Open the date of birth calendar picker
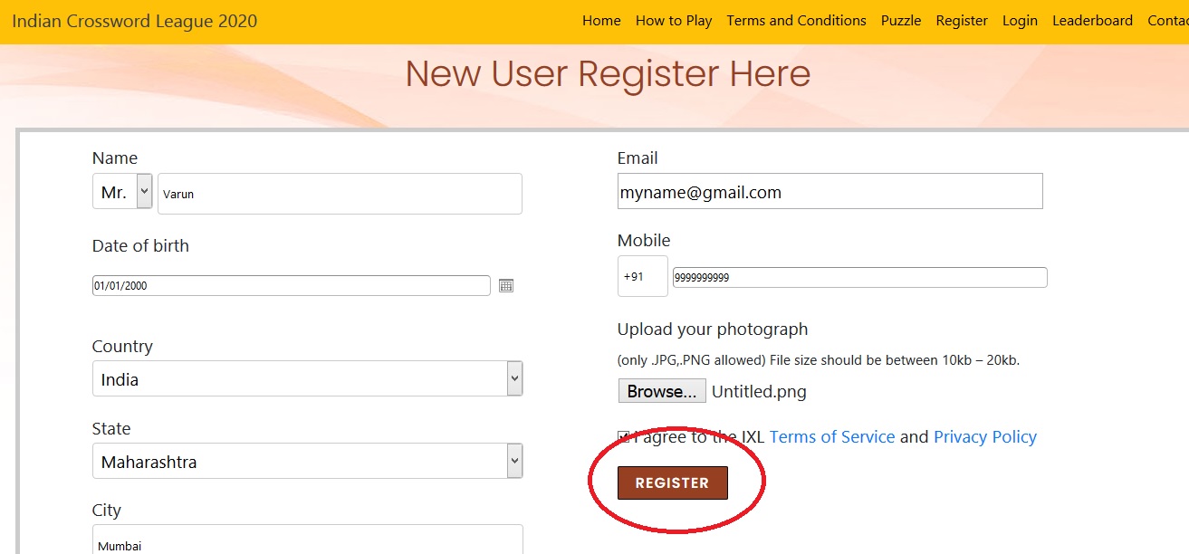 [506, 286]
